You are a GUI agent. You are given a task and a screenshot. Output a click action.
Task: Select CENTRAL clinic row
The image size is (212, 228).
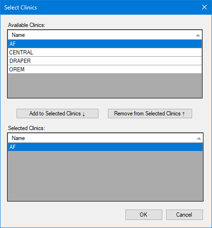[105, 53]
